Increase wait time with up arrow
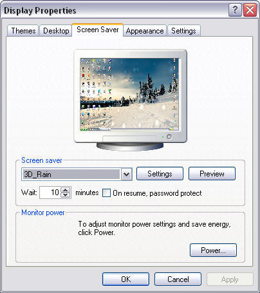This screenshot has width=260, height=293. pos(66,190)
